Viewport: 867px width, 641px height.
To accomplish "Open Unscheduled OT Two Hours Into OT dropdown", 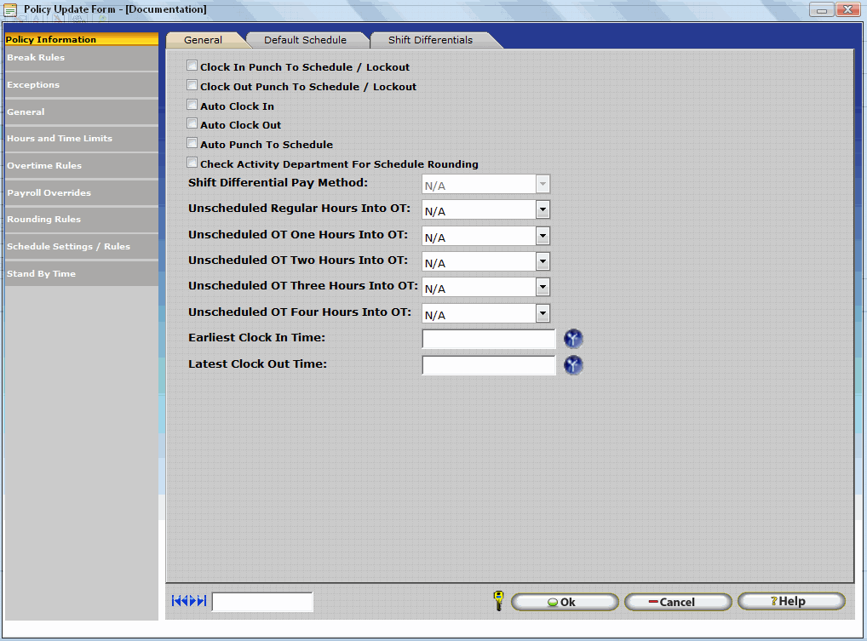I will click(x=543, y=261).
